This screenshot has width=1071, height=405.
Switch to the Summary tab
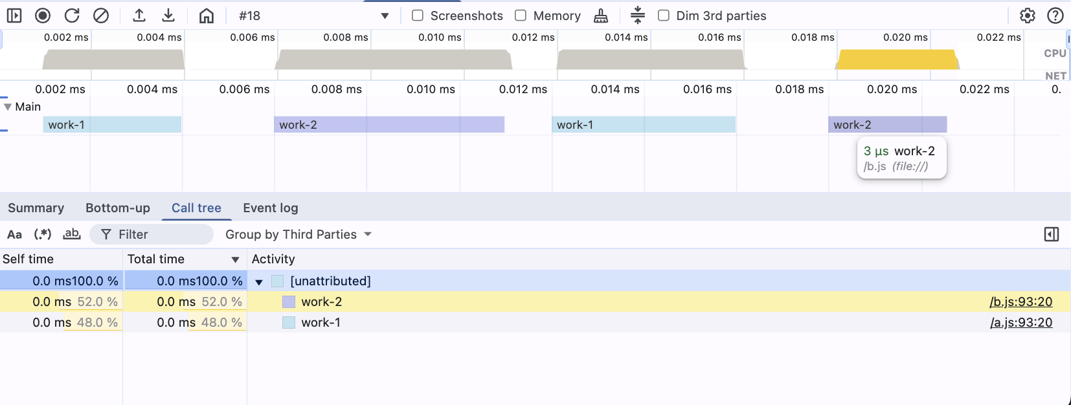[36, 208]
